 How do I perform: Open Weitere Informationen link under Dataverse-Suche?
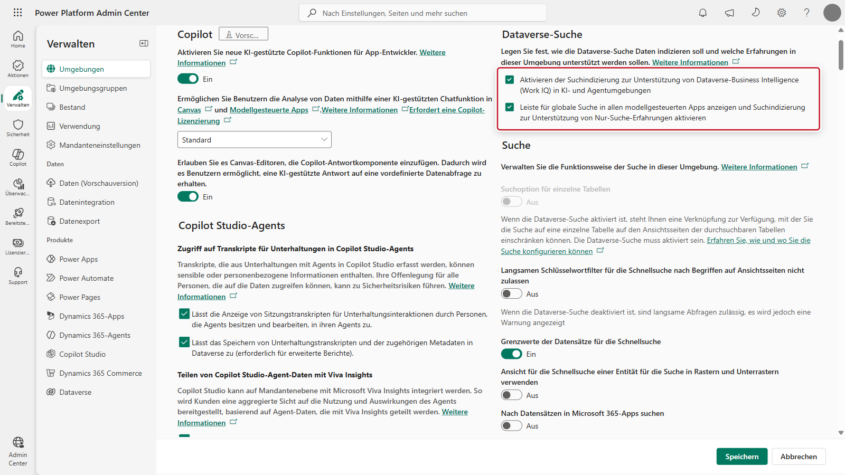tap(690, 62)
